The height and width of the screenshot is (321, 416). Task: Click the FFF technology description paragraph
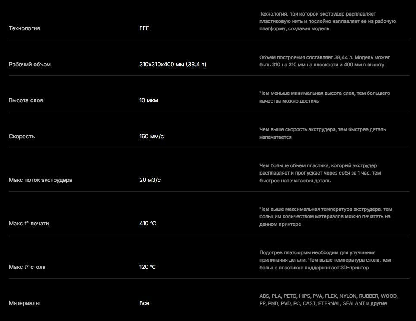point(328,21)
